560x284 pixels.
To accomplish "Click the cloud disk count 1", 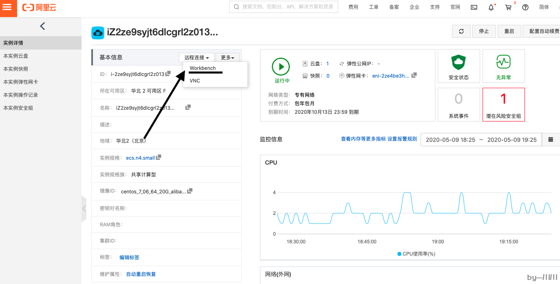I will (327, 64).
